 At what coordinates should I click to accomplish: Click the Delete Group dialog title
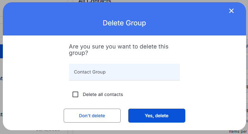124,23
